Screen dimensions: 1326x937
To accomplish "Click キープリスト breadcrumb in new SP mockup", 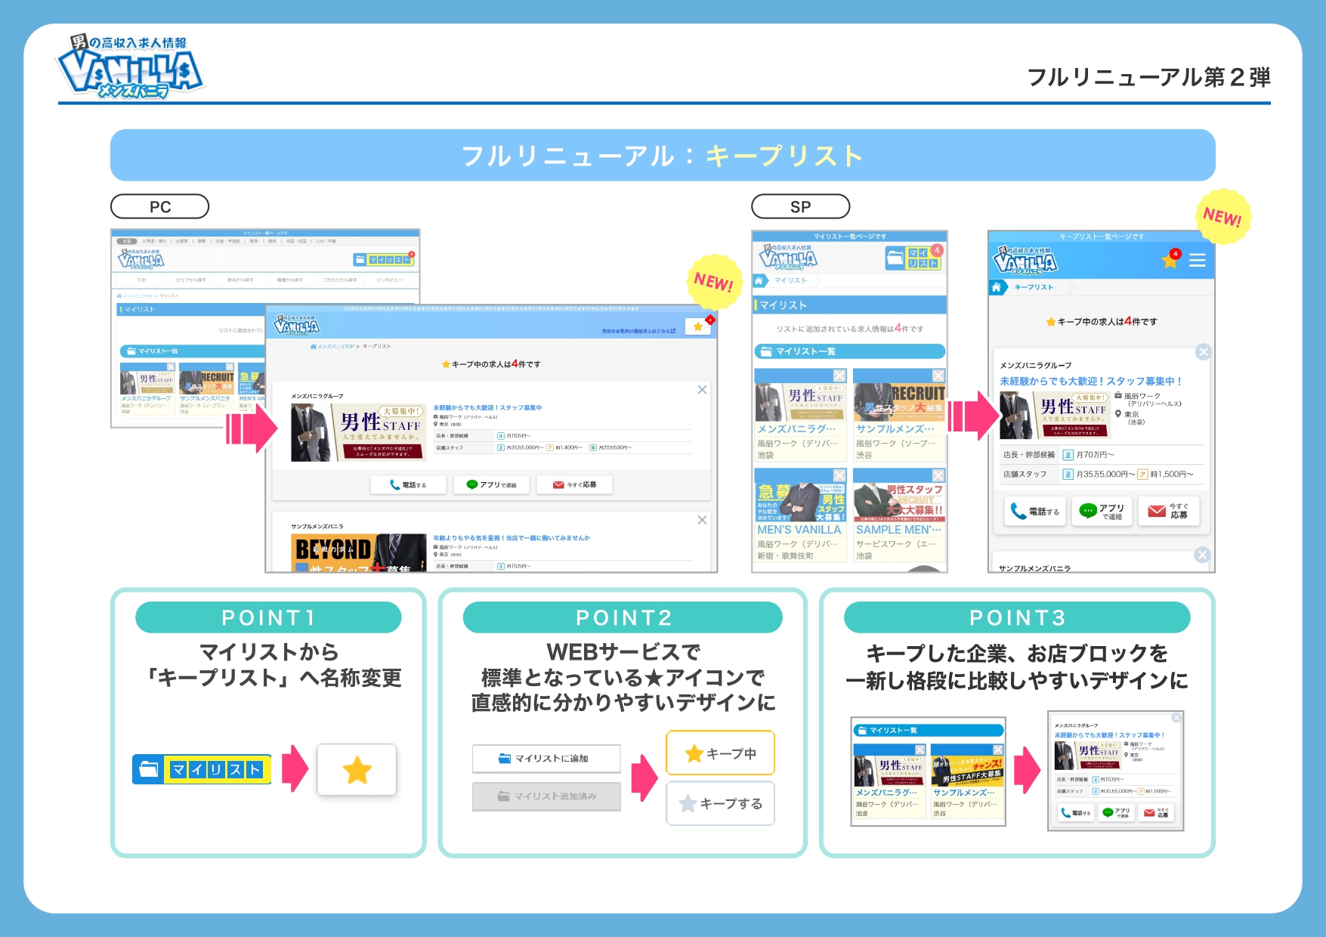I will pos(1034,287).
